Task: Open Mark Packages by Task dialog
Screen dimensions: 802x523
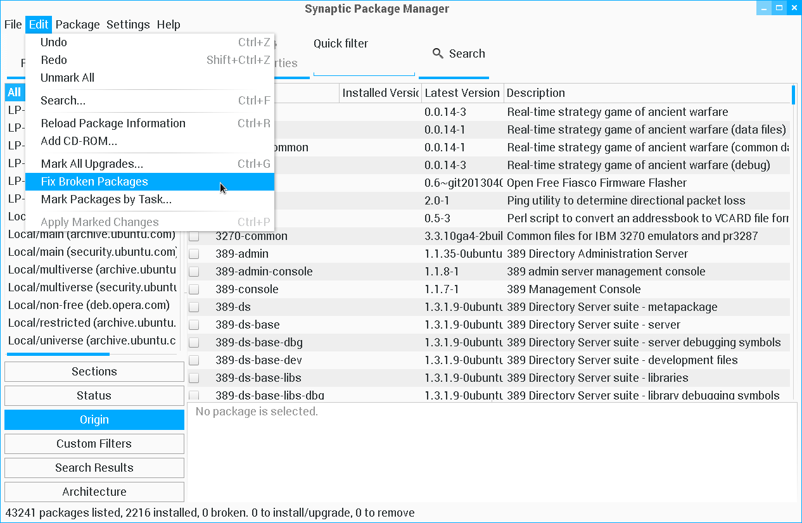Action: [x=106, y=199]
